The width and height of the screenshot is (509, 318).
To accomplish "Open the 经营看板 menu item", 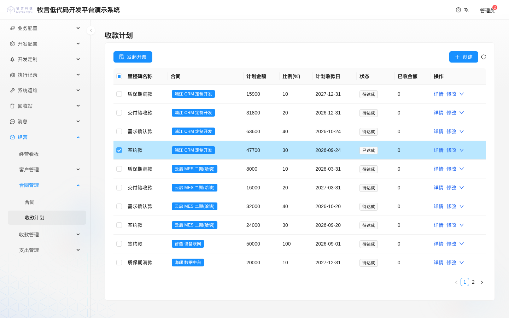I will 47,154.
